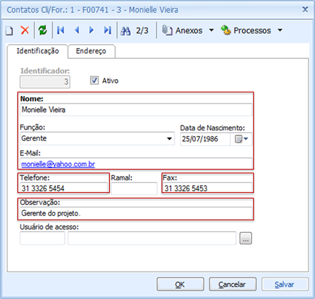This screenshot has width=315, height=299.
Task: Click the Telefone input field
Action: [63, 188]
